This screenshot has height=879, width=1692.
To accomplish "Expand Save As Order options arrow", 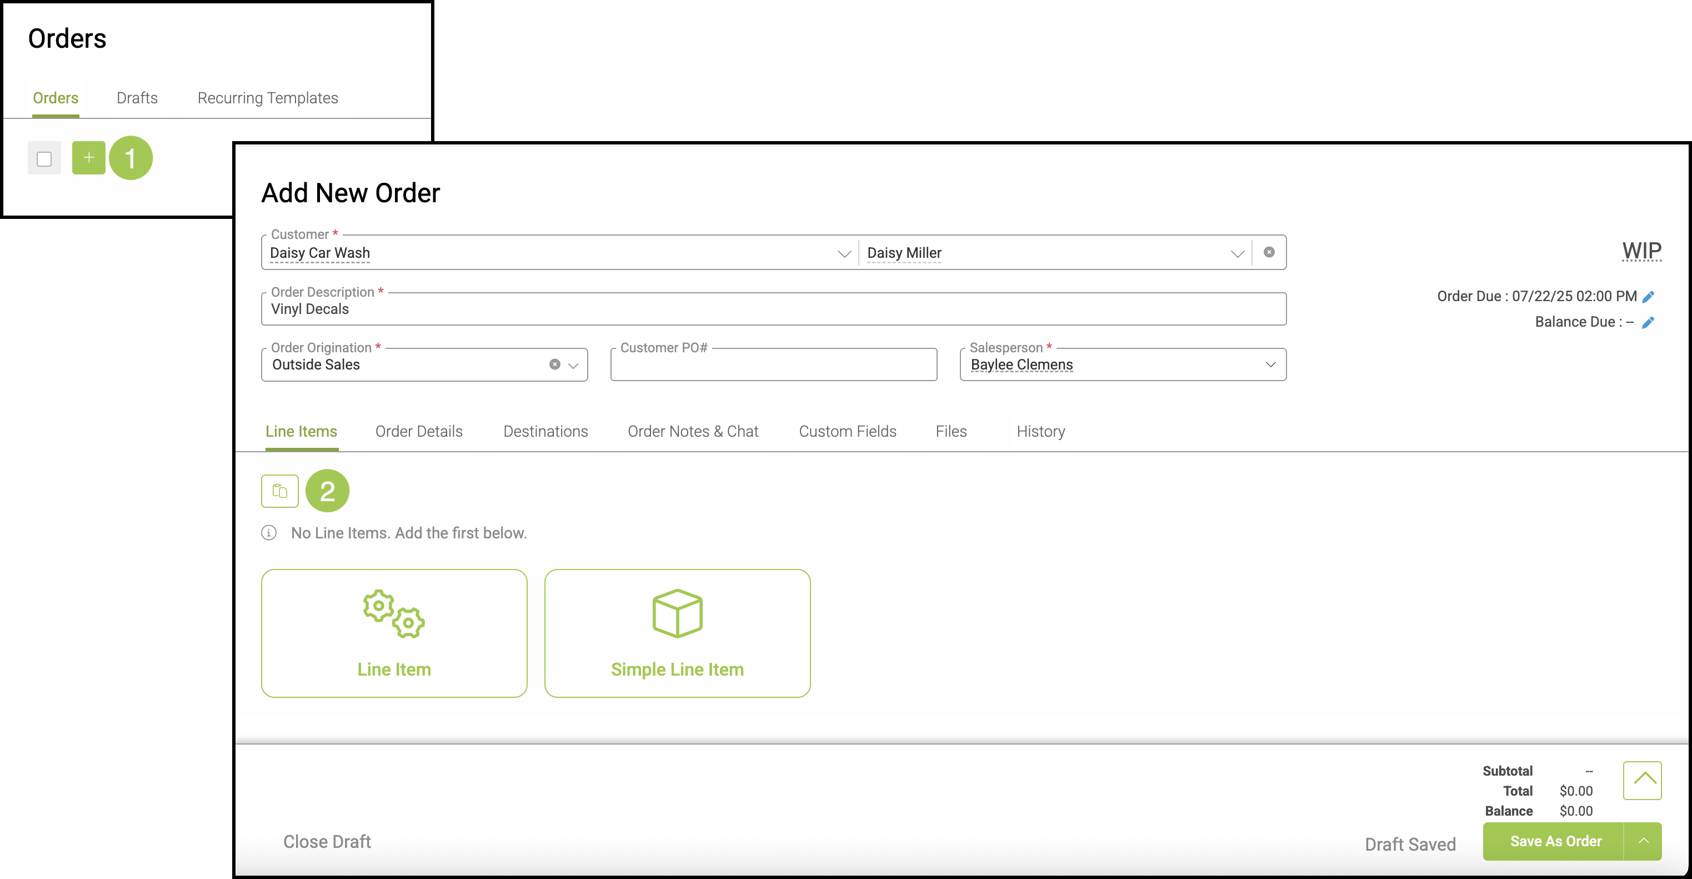I will pyautogui.click(x=1643, y=841).
